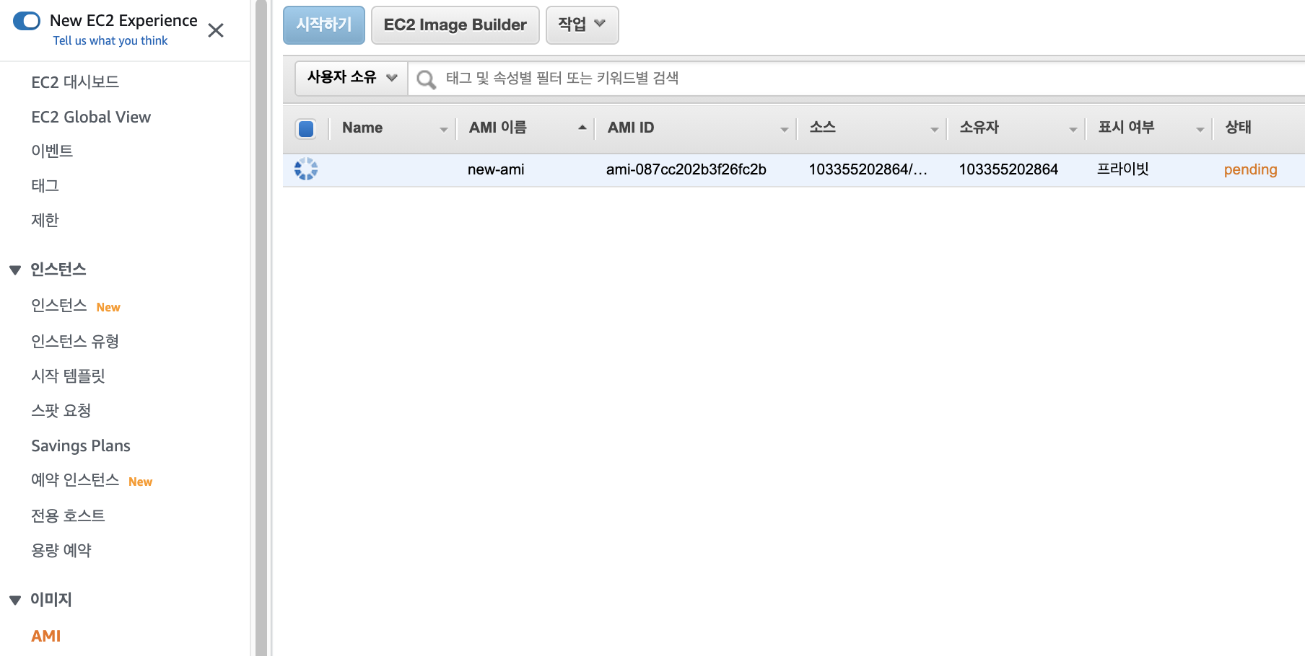Click source cell 103355202864/…

point(868,169)
